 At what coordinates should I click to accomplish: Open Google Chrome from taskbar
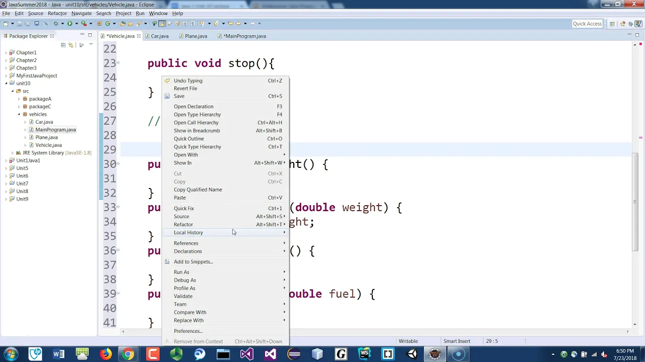128,354
